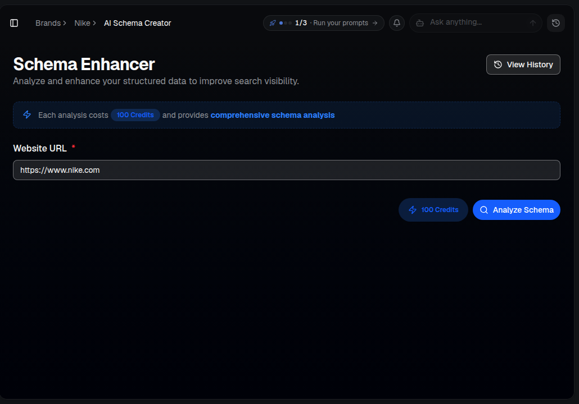The image size is (579, 404).
Task: Select AI Schema Creator breadcrumb
Action: [137, 23]
